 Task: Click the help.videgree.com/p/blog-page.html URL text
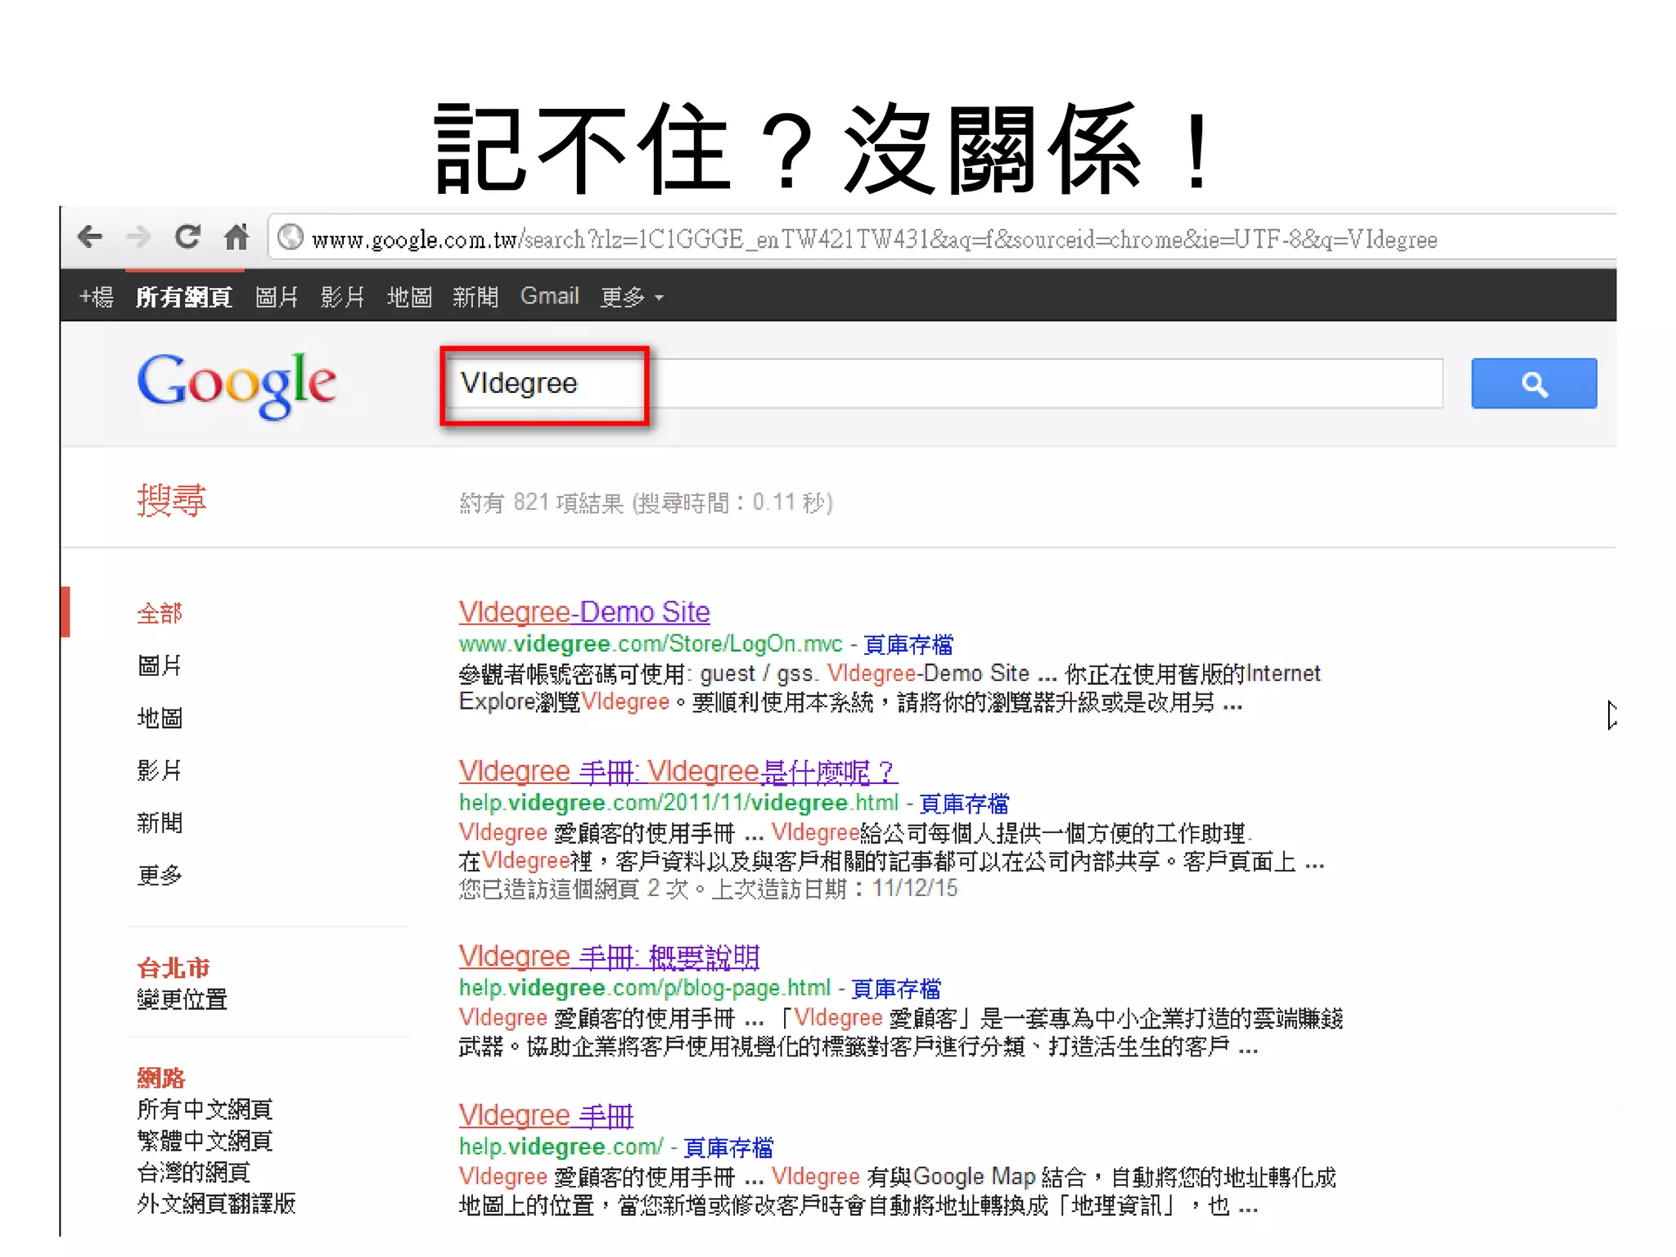tap(645, 988)
